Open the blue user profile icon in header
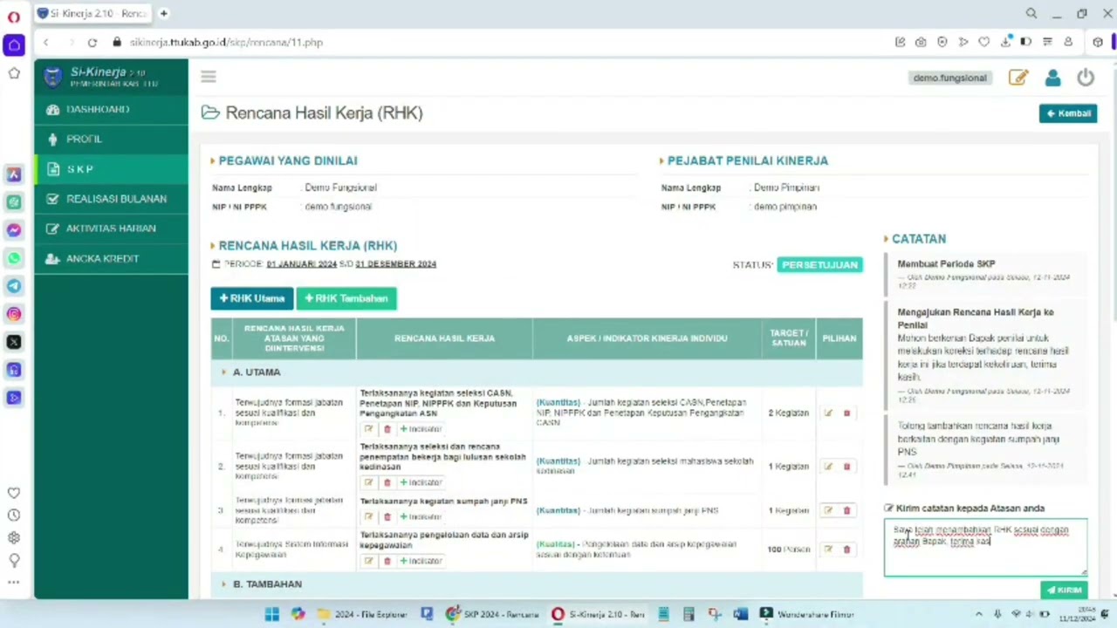This screenshot has width=1117, height=628. pos(1052,78)
